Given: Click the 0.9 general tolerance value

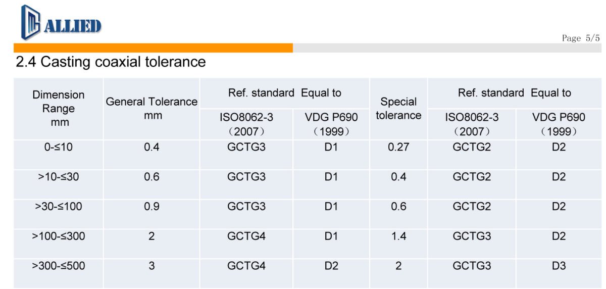Looking at the screenshot, I should pos(151,207).
